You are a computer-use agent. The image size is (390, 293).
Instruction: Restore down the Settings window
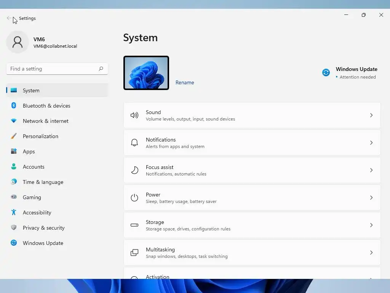(364, 15)
